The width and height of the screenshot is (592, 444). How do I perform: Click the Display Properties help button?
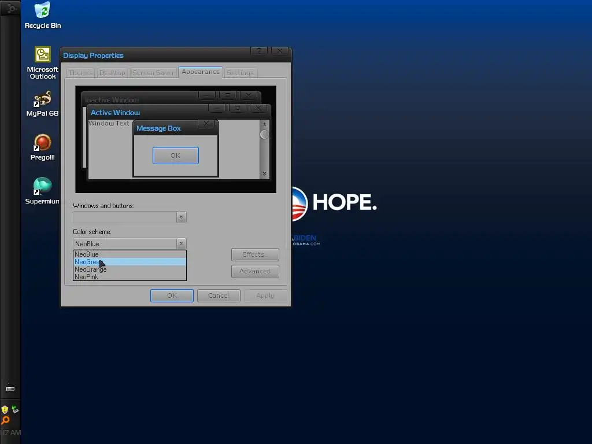[x=259, y=51]
